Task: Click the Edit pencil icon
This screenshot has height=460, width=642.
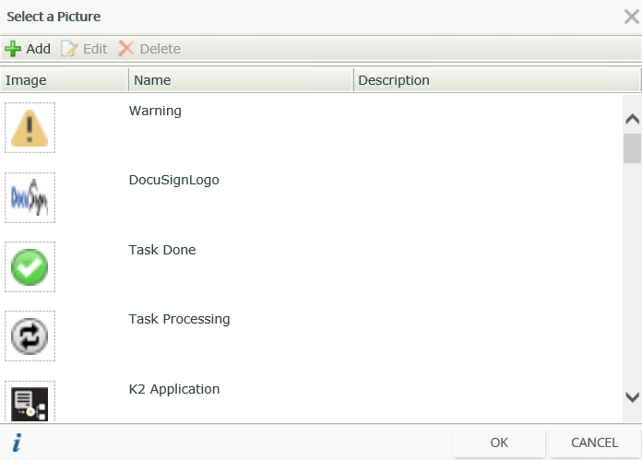Action: pos(69,49)
